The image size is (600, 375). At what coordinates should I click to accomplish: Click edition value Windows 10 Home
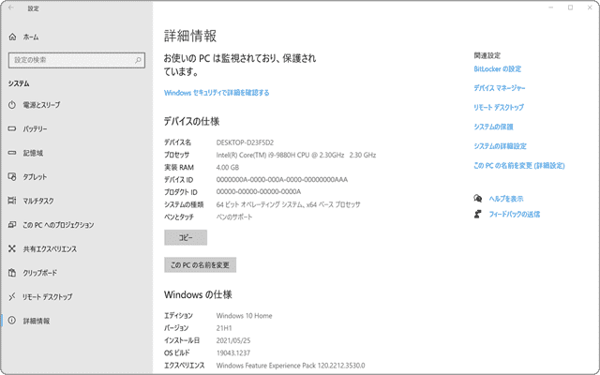244,316
